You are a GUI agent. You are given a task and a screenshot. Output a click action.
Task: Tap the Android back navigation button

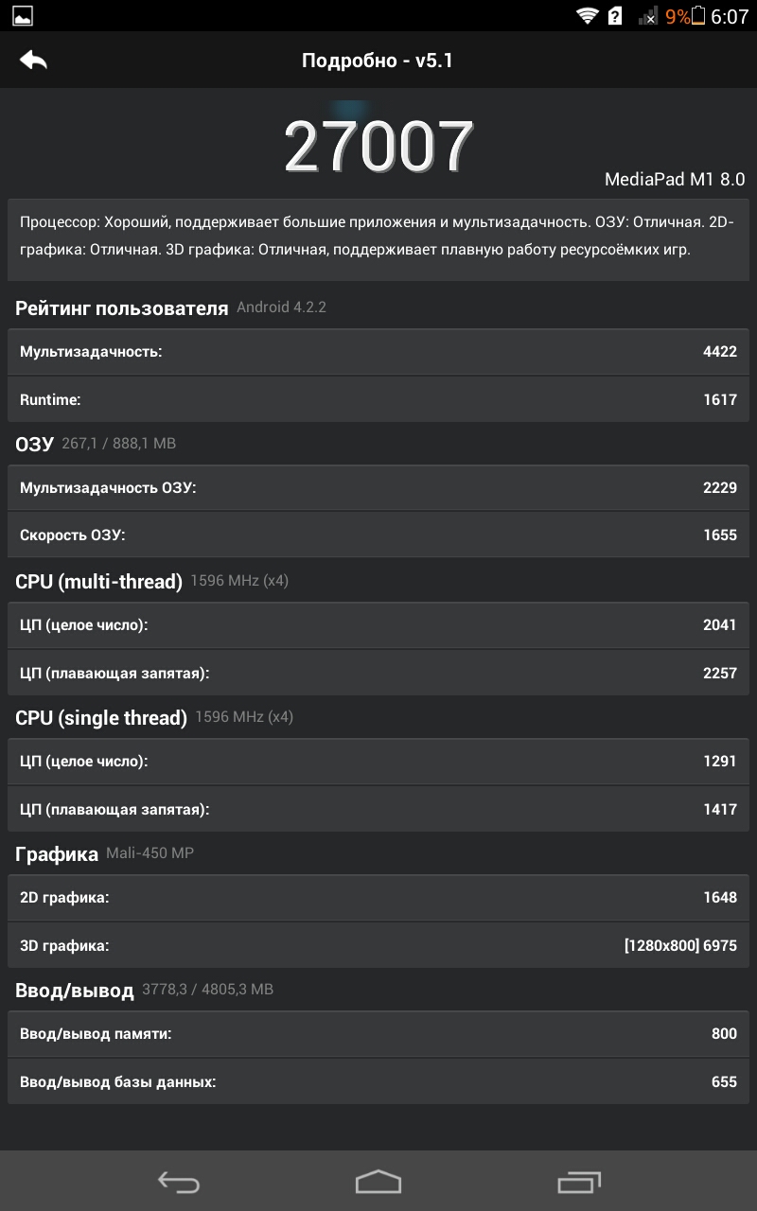tap(178, 1182)
